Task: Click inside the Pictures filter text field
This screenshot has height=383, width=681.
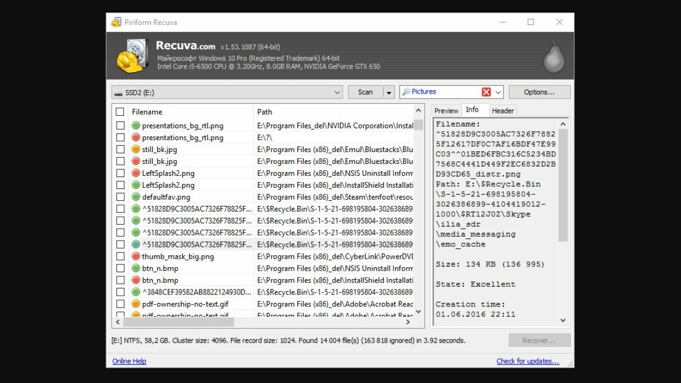Action: pos(445,92)
